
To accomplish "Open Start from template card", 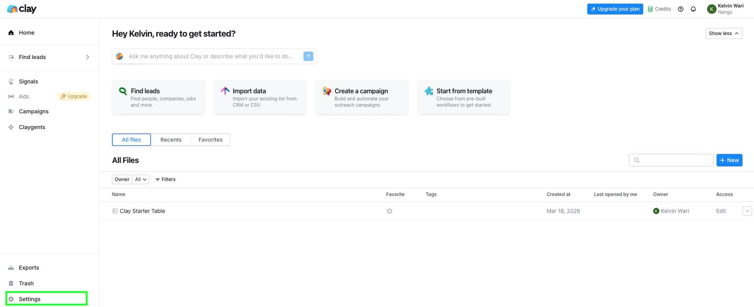I will click(x=464, y=98).
